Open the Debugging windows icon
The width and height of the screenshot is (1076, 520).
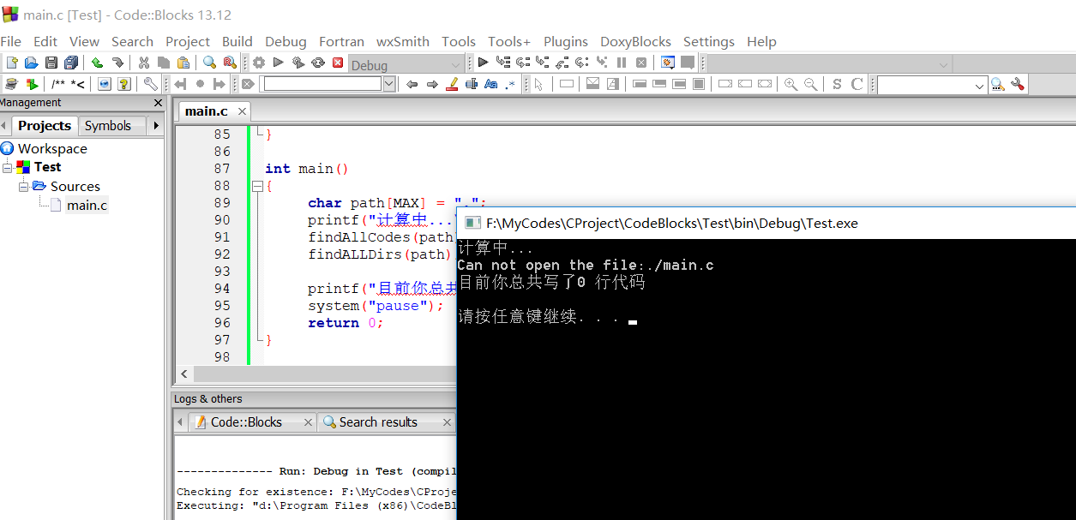[x=668, y=63]
